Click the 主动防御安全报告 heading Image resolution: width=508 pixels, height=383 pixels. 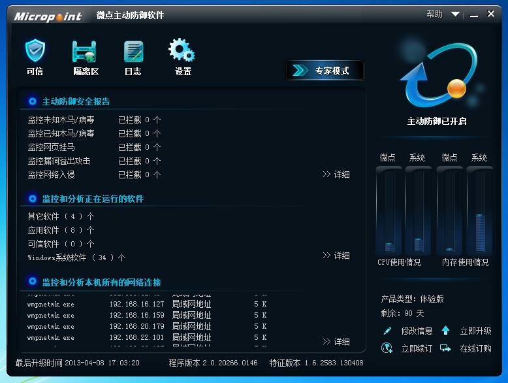(x=76, y=101)
